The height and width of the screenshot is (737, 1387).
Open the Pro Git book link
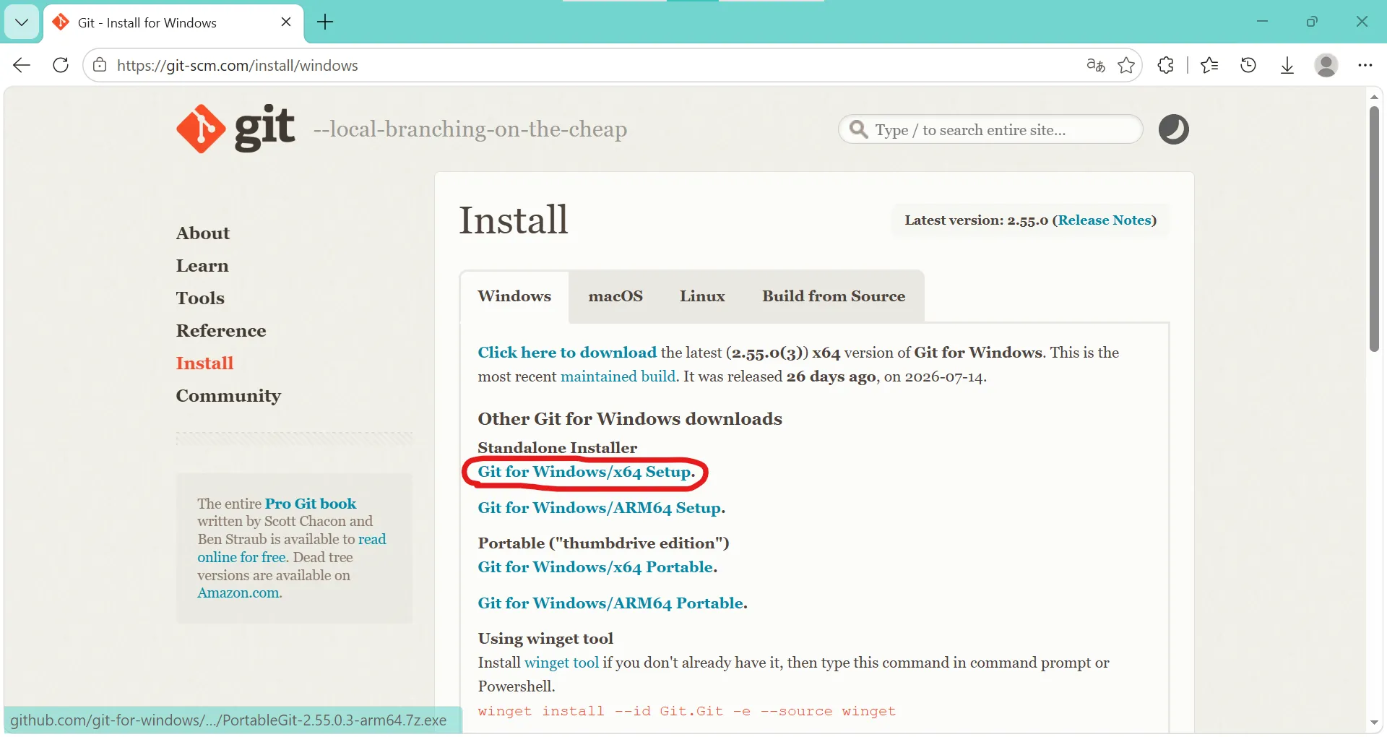[x=311, y=504]
